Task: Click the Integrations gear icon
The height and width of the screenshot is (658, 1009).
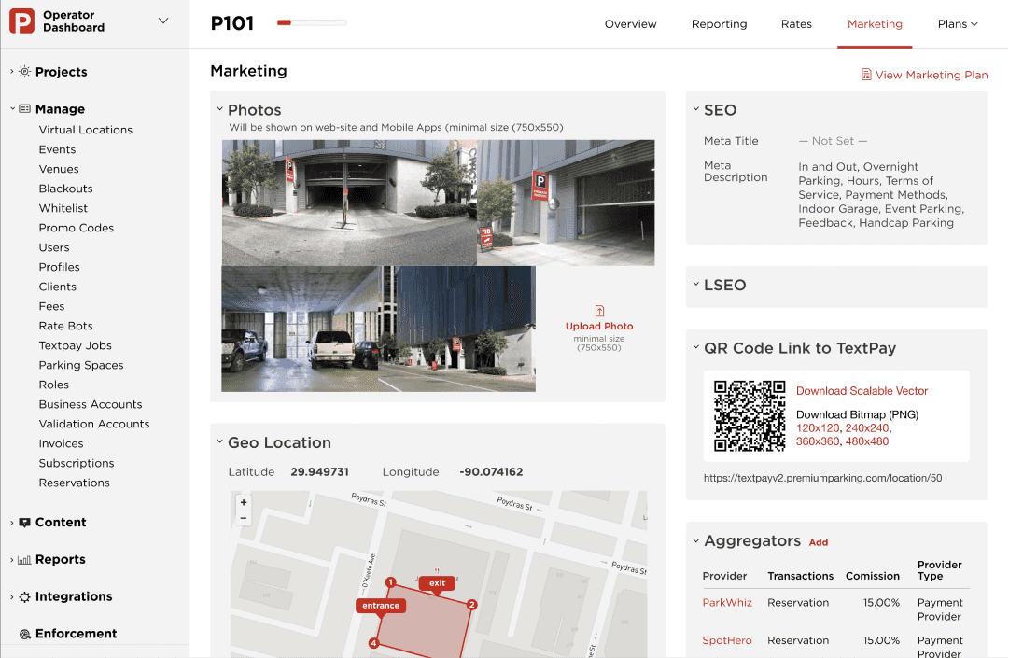Action: (26, 596)
